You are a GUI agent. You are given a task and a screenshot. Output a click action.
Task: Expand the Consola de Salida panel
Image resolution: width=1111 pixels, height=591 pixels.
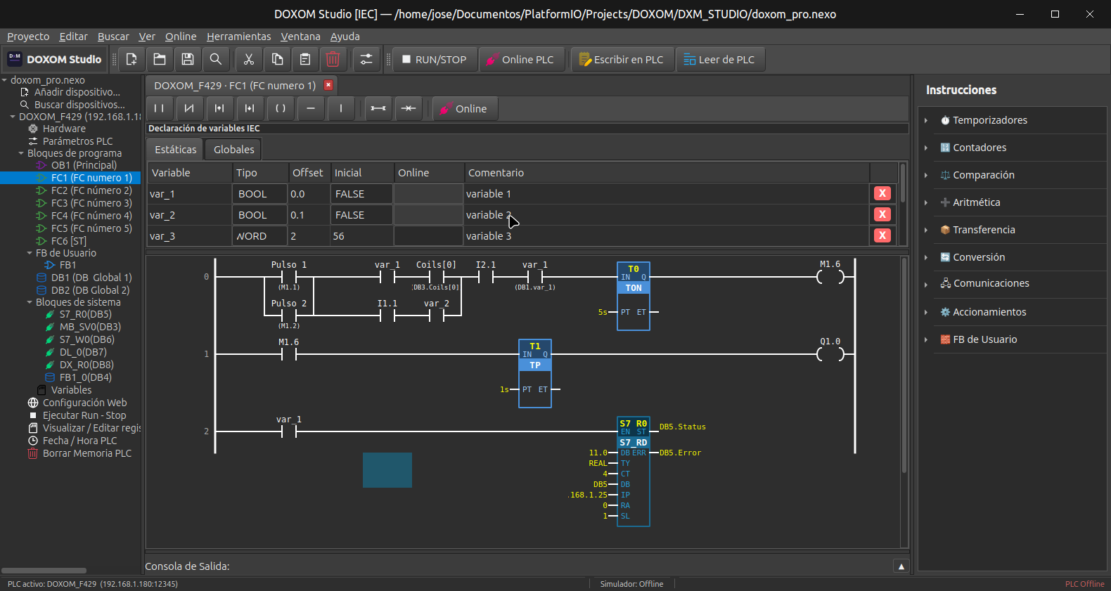(x=901, y=566)
